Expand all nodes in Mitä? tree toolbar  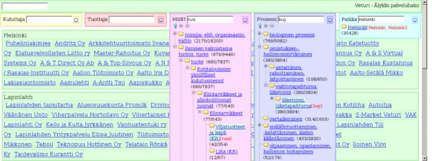pos(181,26)
